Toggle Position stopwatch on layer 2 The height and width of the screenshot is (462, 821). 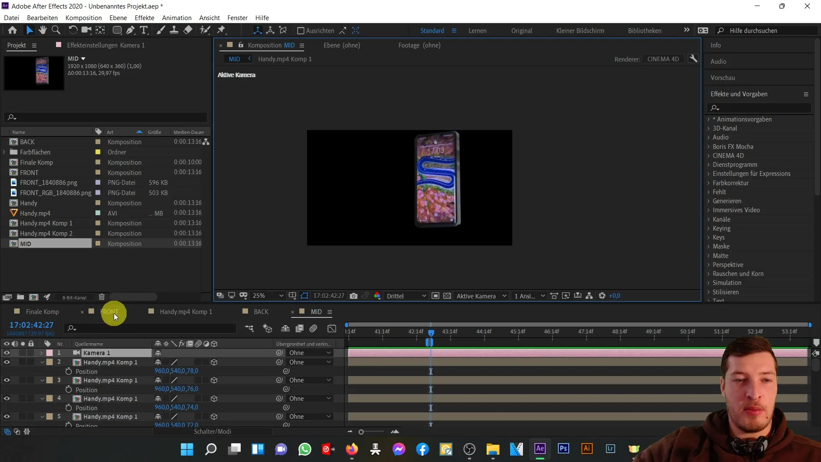pos(68,371)
